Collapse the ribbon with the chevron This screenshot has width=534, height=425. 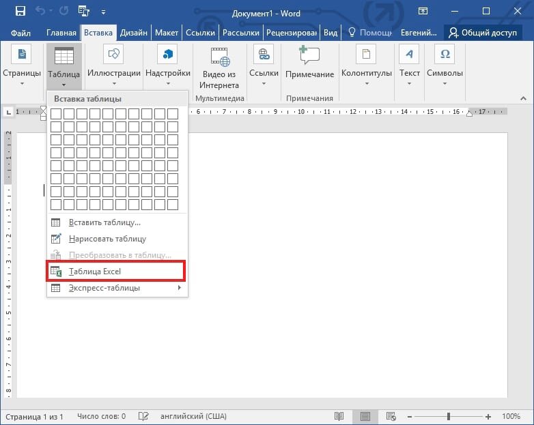[x=524, y=98]
